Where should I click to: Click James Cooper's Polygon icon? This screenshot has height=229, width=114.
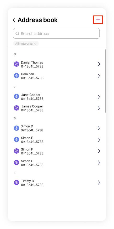pos(17,108)
